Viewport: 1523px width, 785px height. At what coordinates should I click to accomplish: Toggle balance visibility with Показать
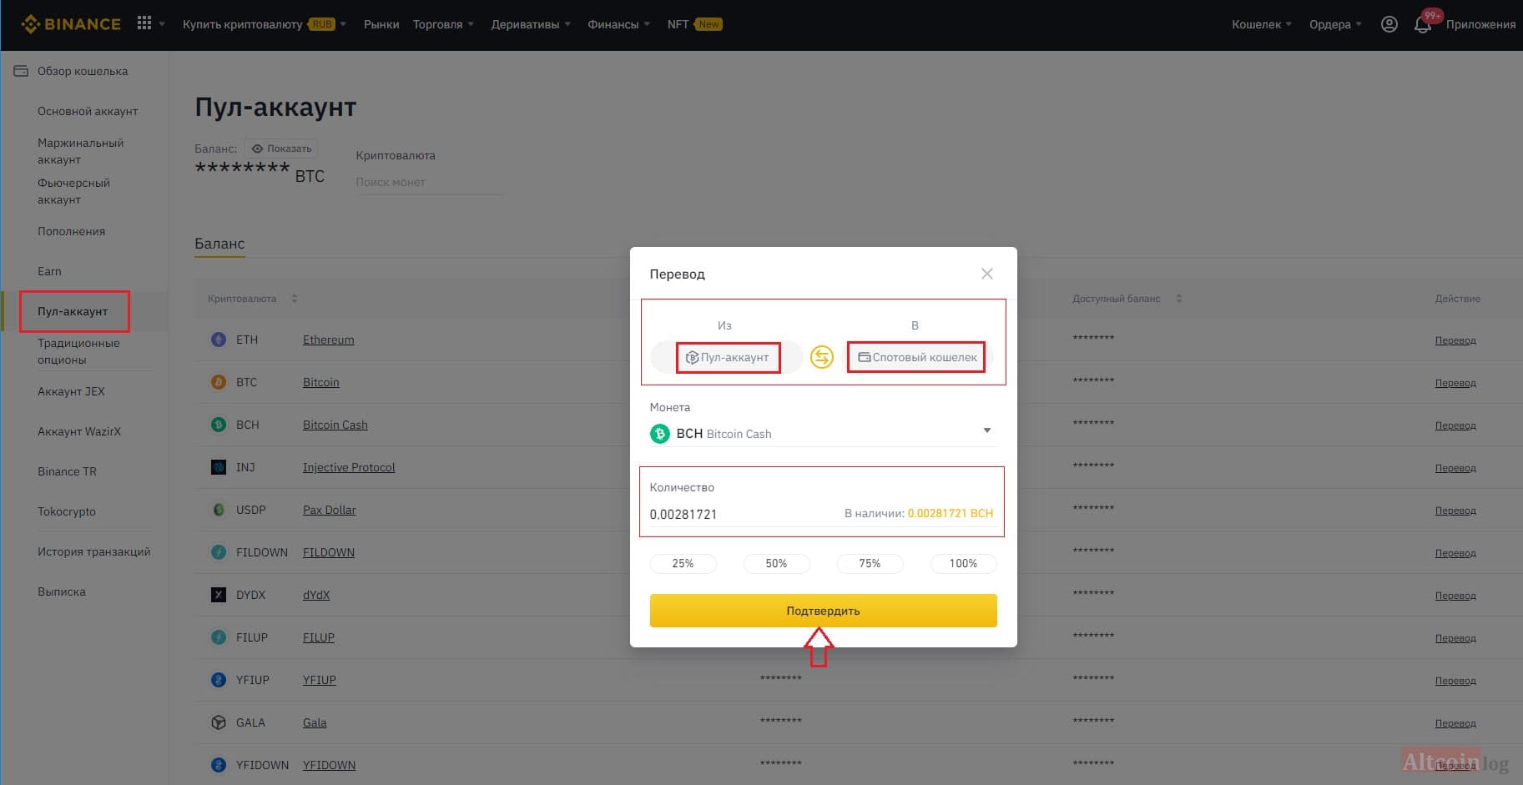[x=281, y=148]
